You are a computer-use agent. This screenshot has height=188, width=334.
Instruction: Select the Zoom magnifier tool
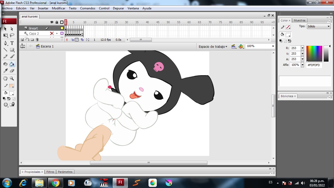click(12, 78)
